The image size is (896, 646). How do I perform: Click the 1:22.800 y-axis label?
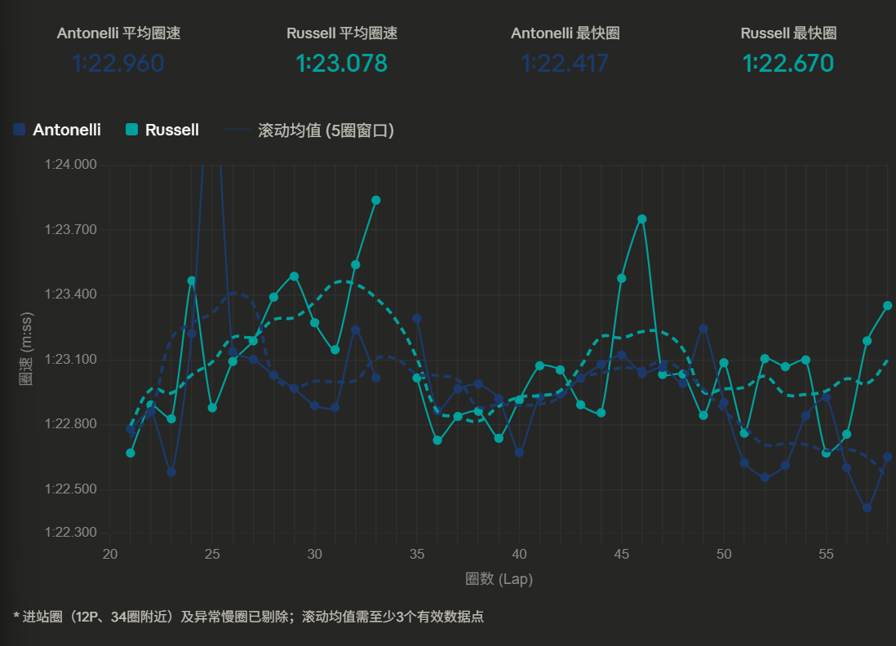71,424
